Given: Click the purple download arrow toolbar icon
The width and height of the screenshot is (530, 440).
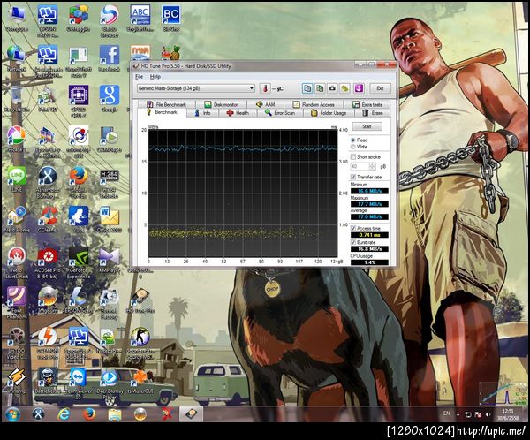Looking at the screenshot, I should (x=359, y=88).
